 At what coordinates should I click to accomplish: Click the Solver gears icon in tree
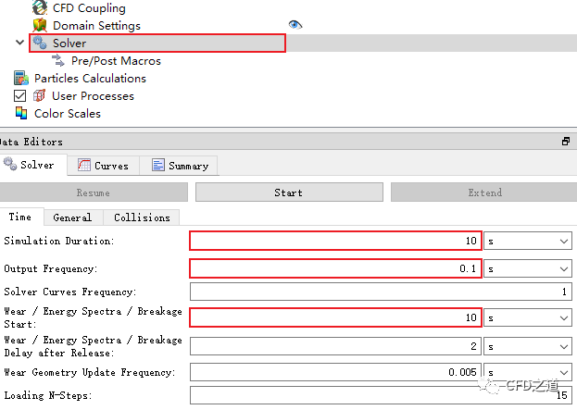(40, 43)
